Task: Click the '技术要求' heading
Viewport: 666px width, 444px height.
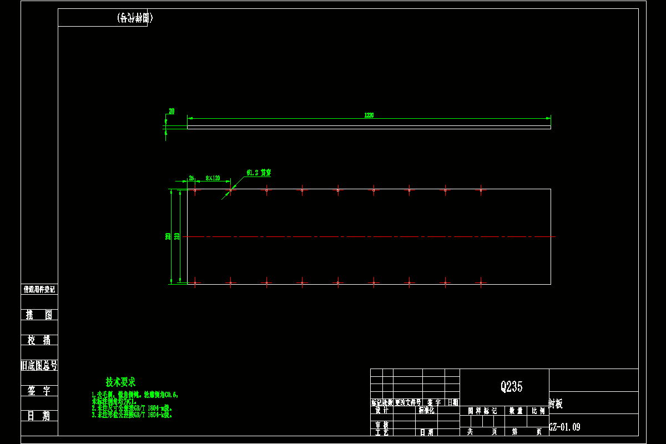Action: click(x=120, y=382)
